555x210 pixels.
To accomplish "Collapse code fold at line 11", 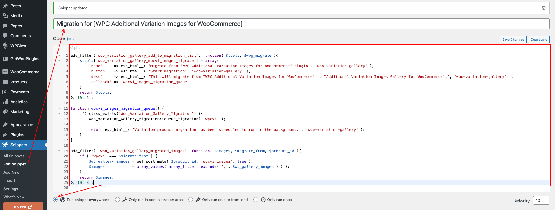I will click(x=59, y=108).
